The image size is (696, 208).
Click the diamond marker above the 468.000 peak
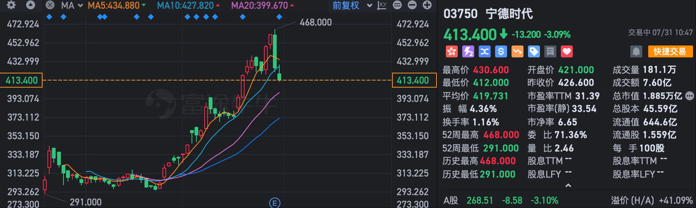[x=279, y=17]
